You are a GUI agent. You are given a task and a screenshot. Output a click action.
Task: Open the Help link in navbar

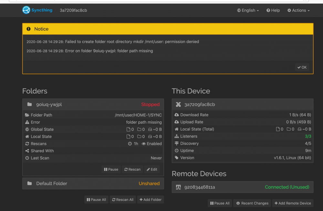point(273,10)
